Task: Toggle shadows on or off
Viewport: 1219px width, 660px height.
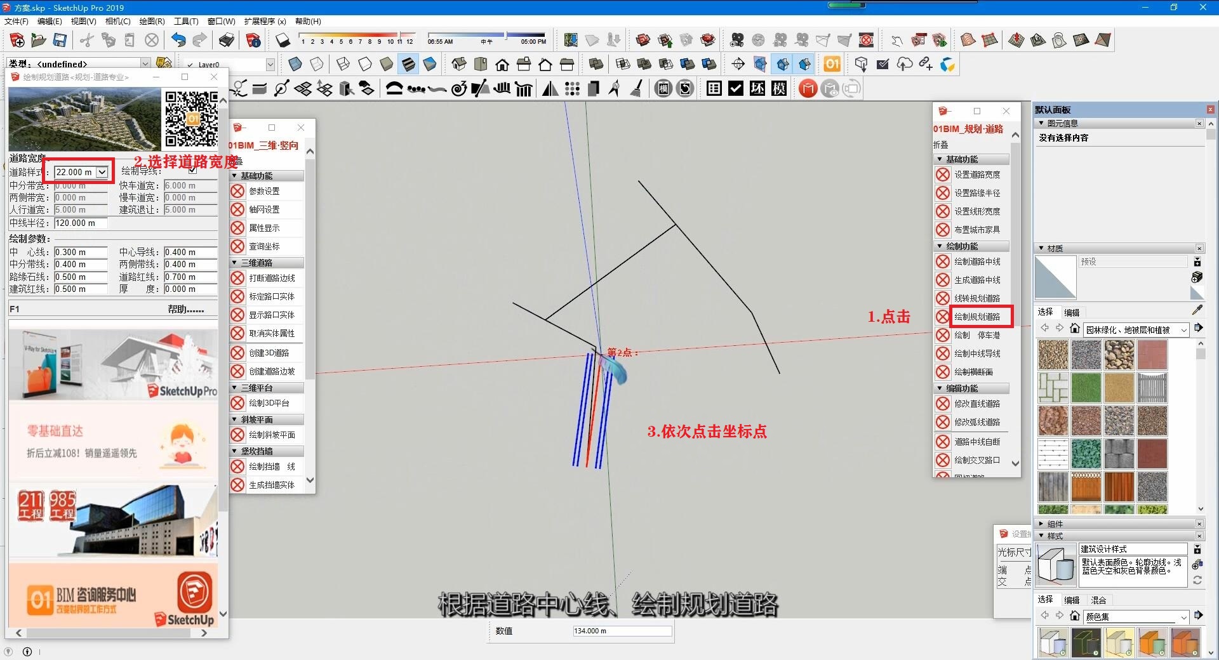Action: pyautogui.click(x=283, y=41)
